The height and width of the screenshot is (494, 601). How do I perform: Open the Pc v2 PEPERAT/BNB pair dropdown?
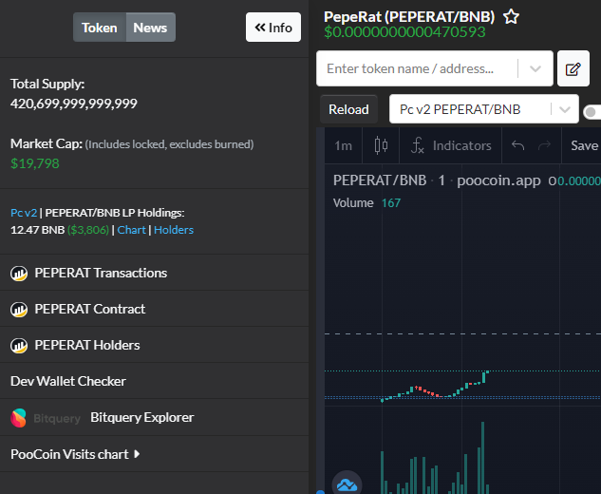(483, 109)
